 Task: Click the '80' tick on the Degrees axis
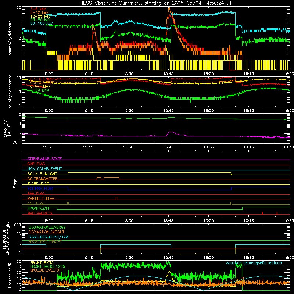(19, 266)
